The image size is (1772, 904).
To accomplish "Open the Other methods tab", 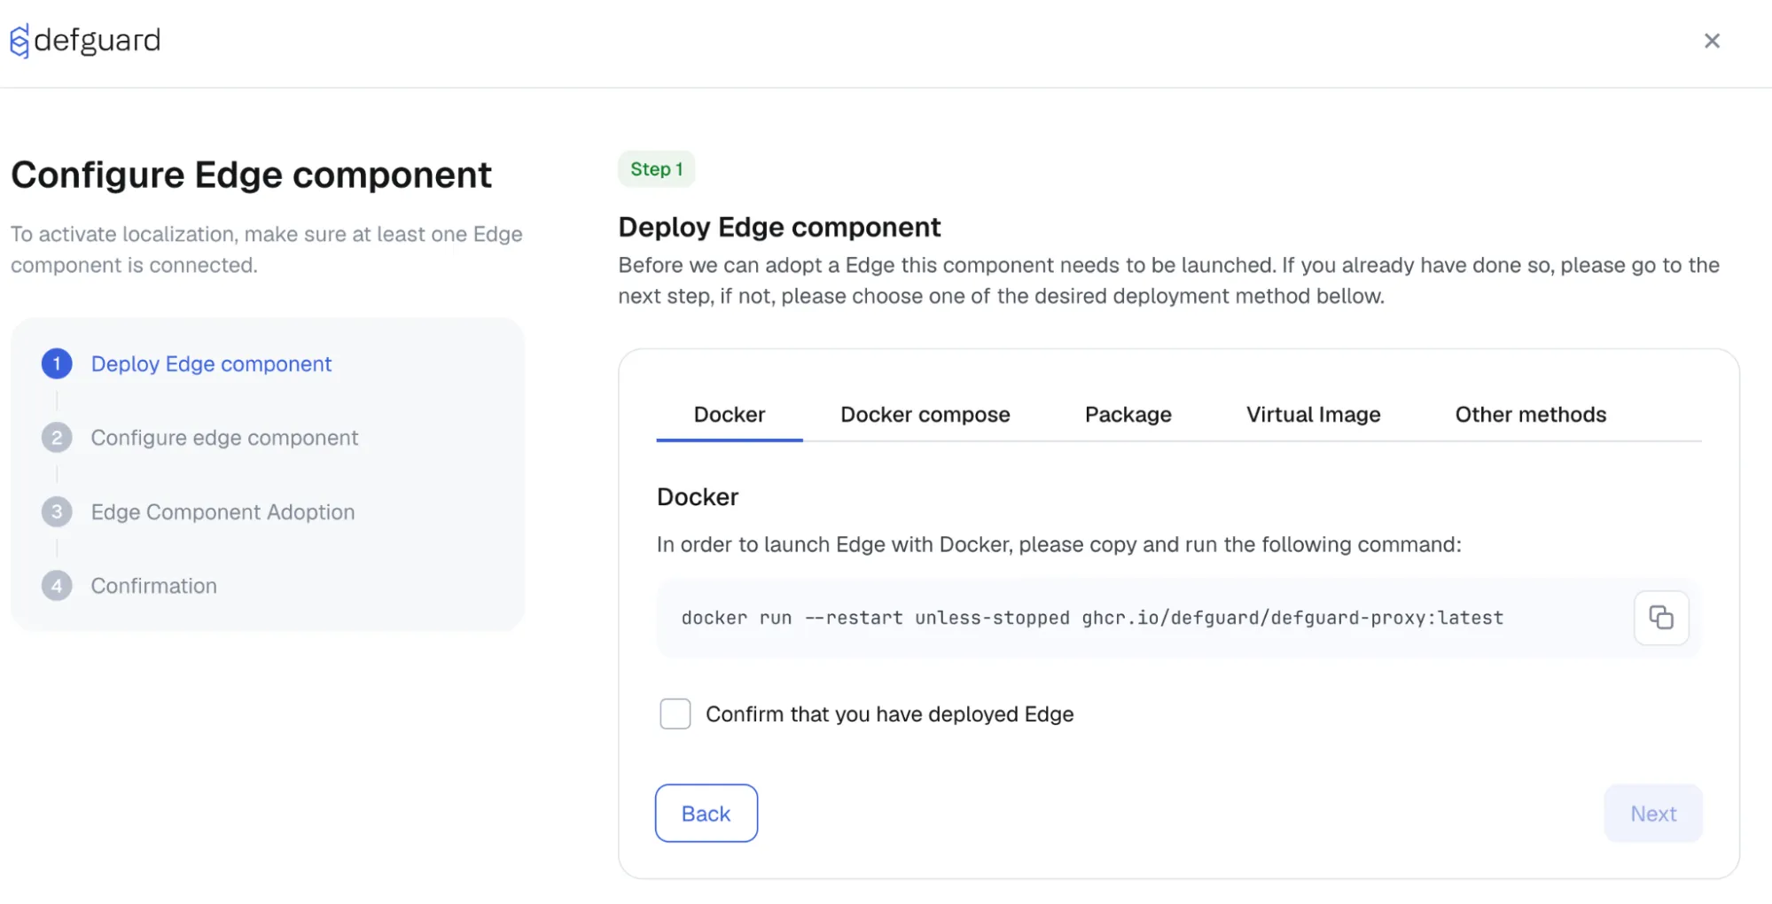I will coord(1530,414).
